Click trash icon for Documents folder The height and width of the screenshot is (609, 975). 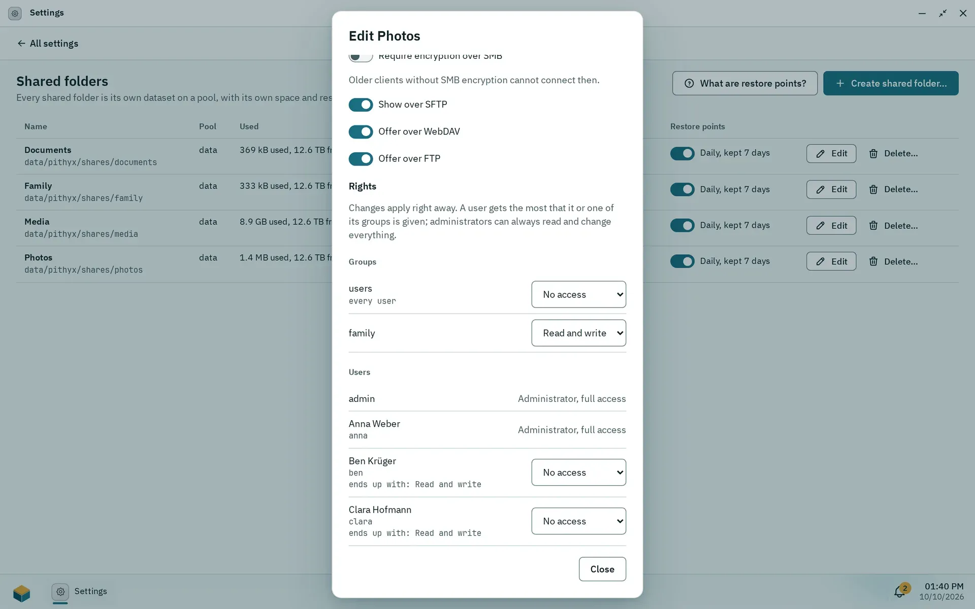pos(873,154)
